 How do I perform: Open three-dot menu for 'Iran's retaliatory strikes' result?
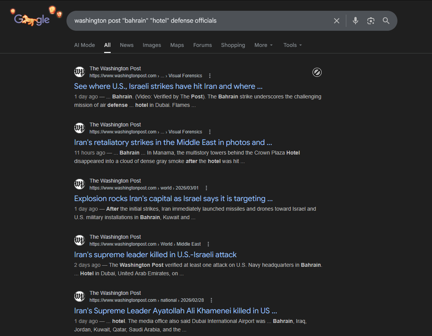pos(210,132)
